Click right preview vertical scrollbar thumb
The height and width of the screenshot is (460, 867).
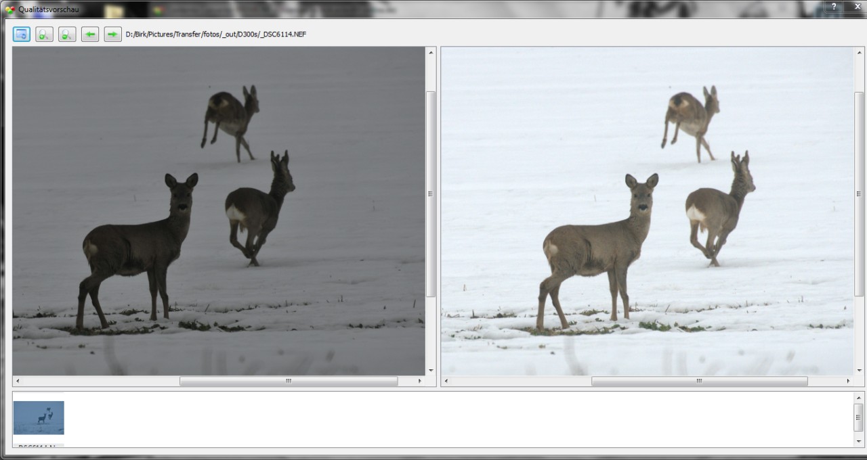tap(860, 194)
